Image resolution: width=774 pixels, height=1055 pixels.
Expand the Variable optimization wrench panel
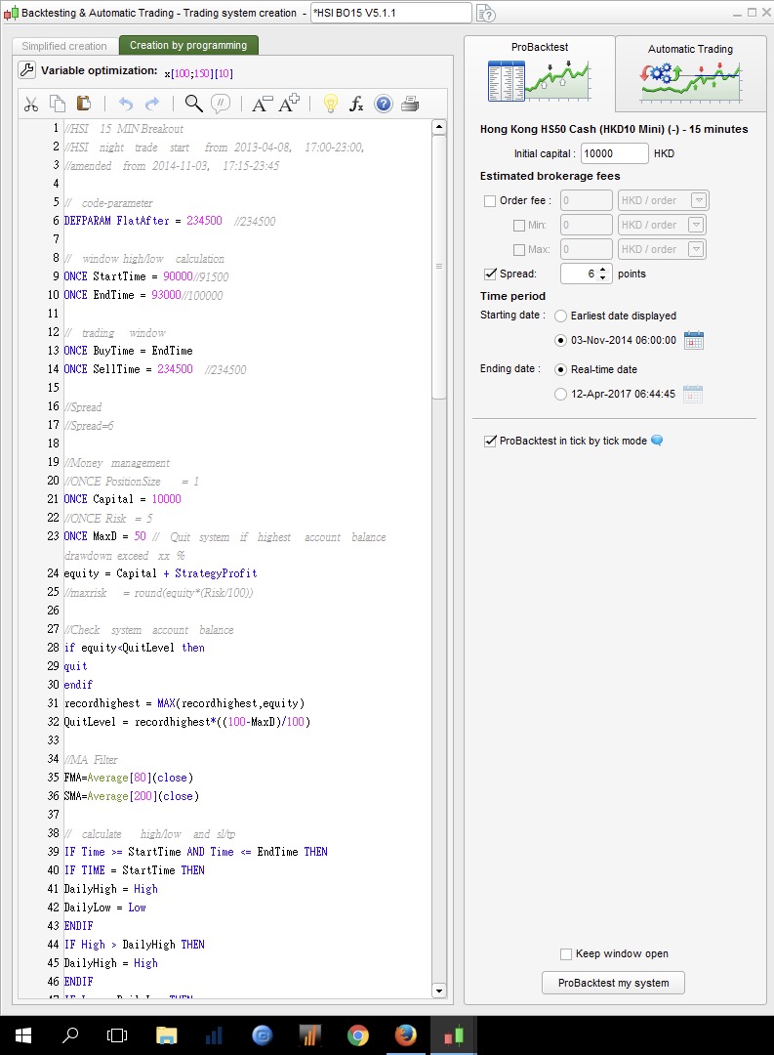(x=27, y=70)
